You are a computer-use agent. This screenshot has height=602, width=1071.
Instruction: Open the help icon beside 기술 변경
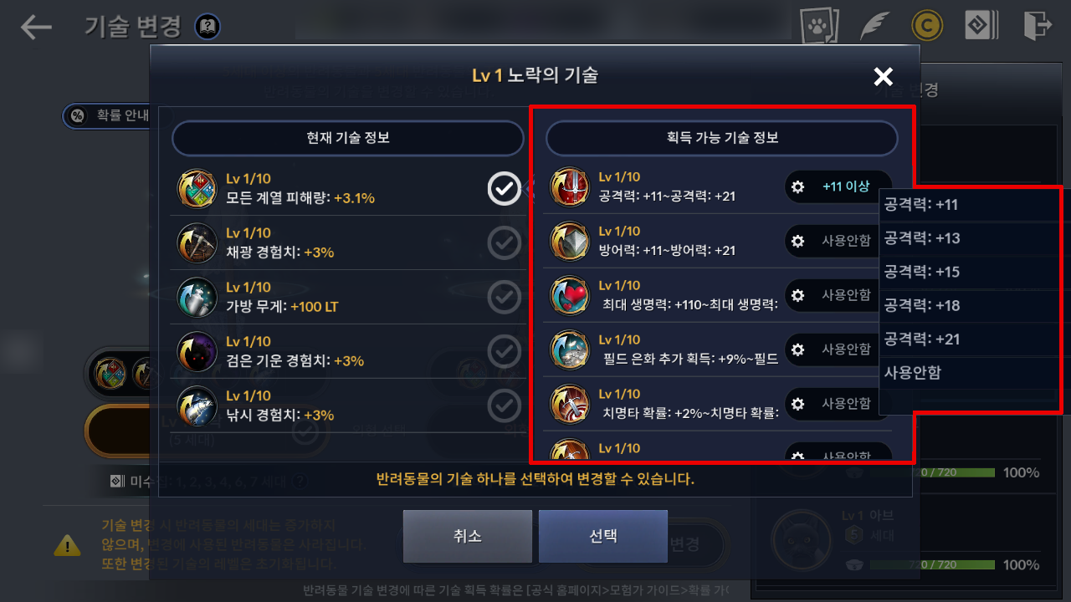tap(208, 27)
